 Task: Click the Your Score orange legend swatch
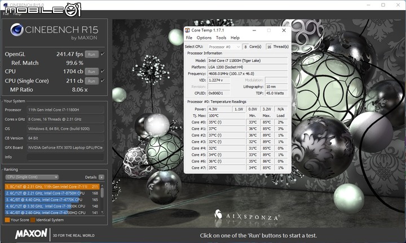click(x=7, y=220)
